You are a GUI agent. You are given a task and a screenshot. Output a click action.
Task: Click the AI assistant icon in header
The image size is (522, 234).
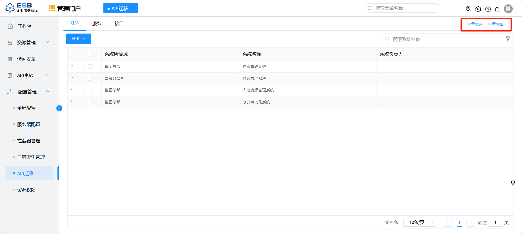coord(478,9)
